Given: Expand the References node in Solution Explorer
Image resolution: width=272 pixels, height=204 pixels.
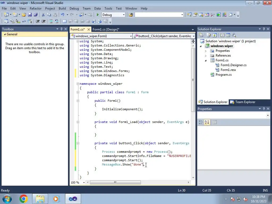Looking at the screenshot, I should pyautogui.click(x=206, y=56).
